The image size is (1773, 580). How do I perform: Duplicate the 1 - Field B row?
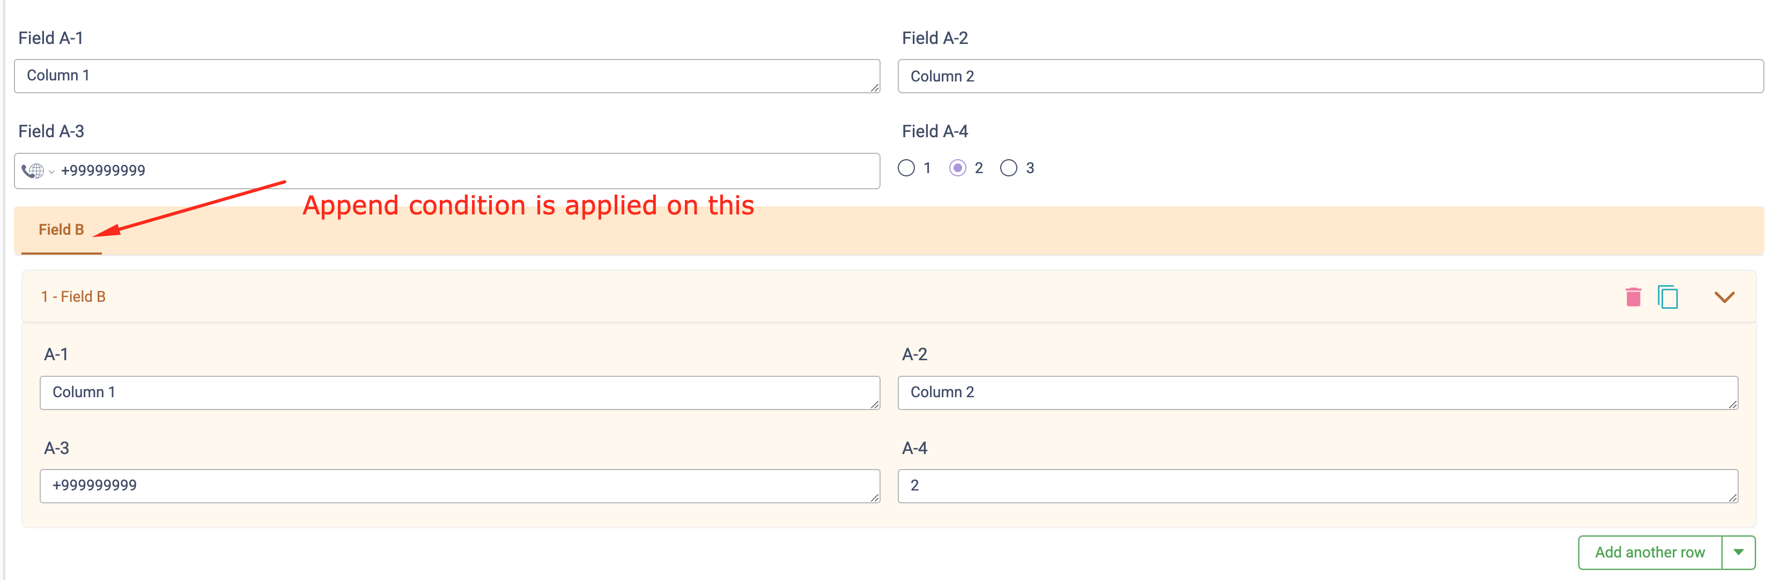click(x=1668, y=297)
